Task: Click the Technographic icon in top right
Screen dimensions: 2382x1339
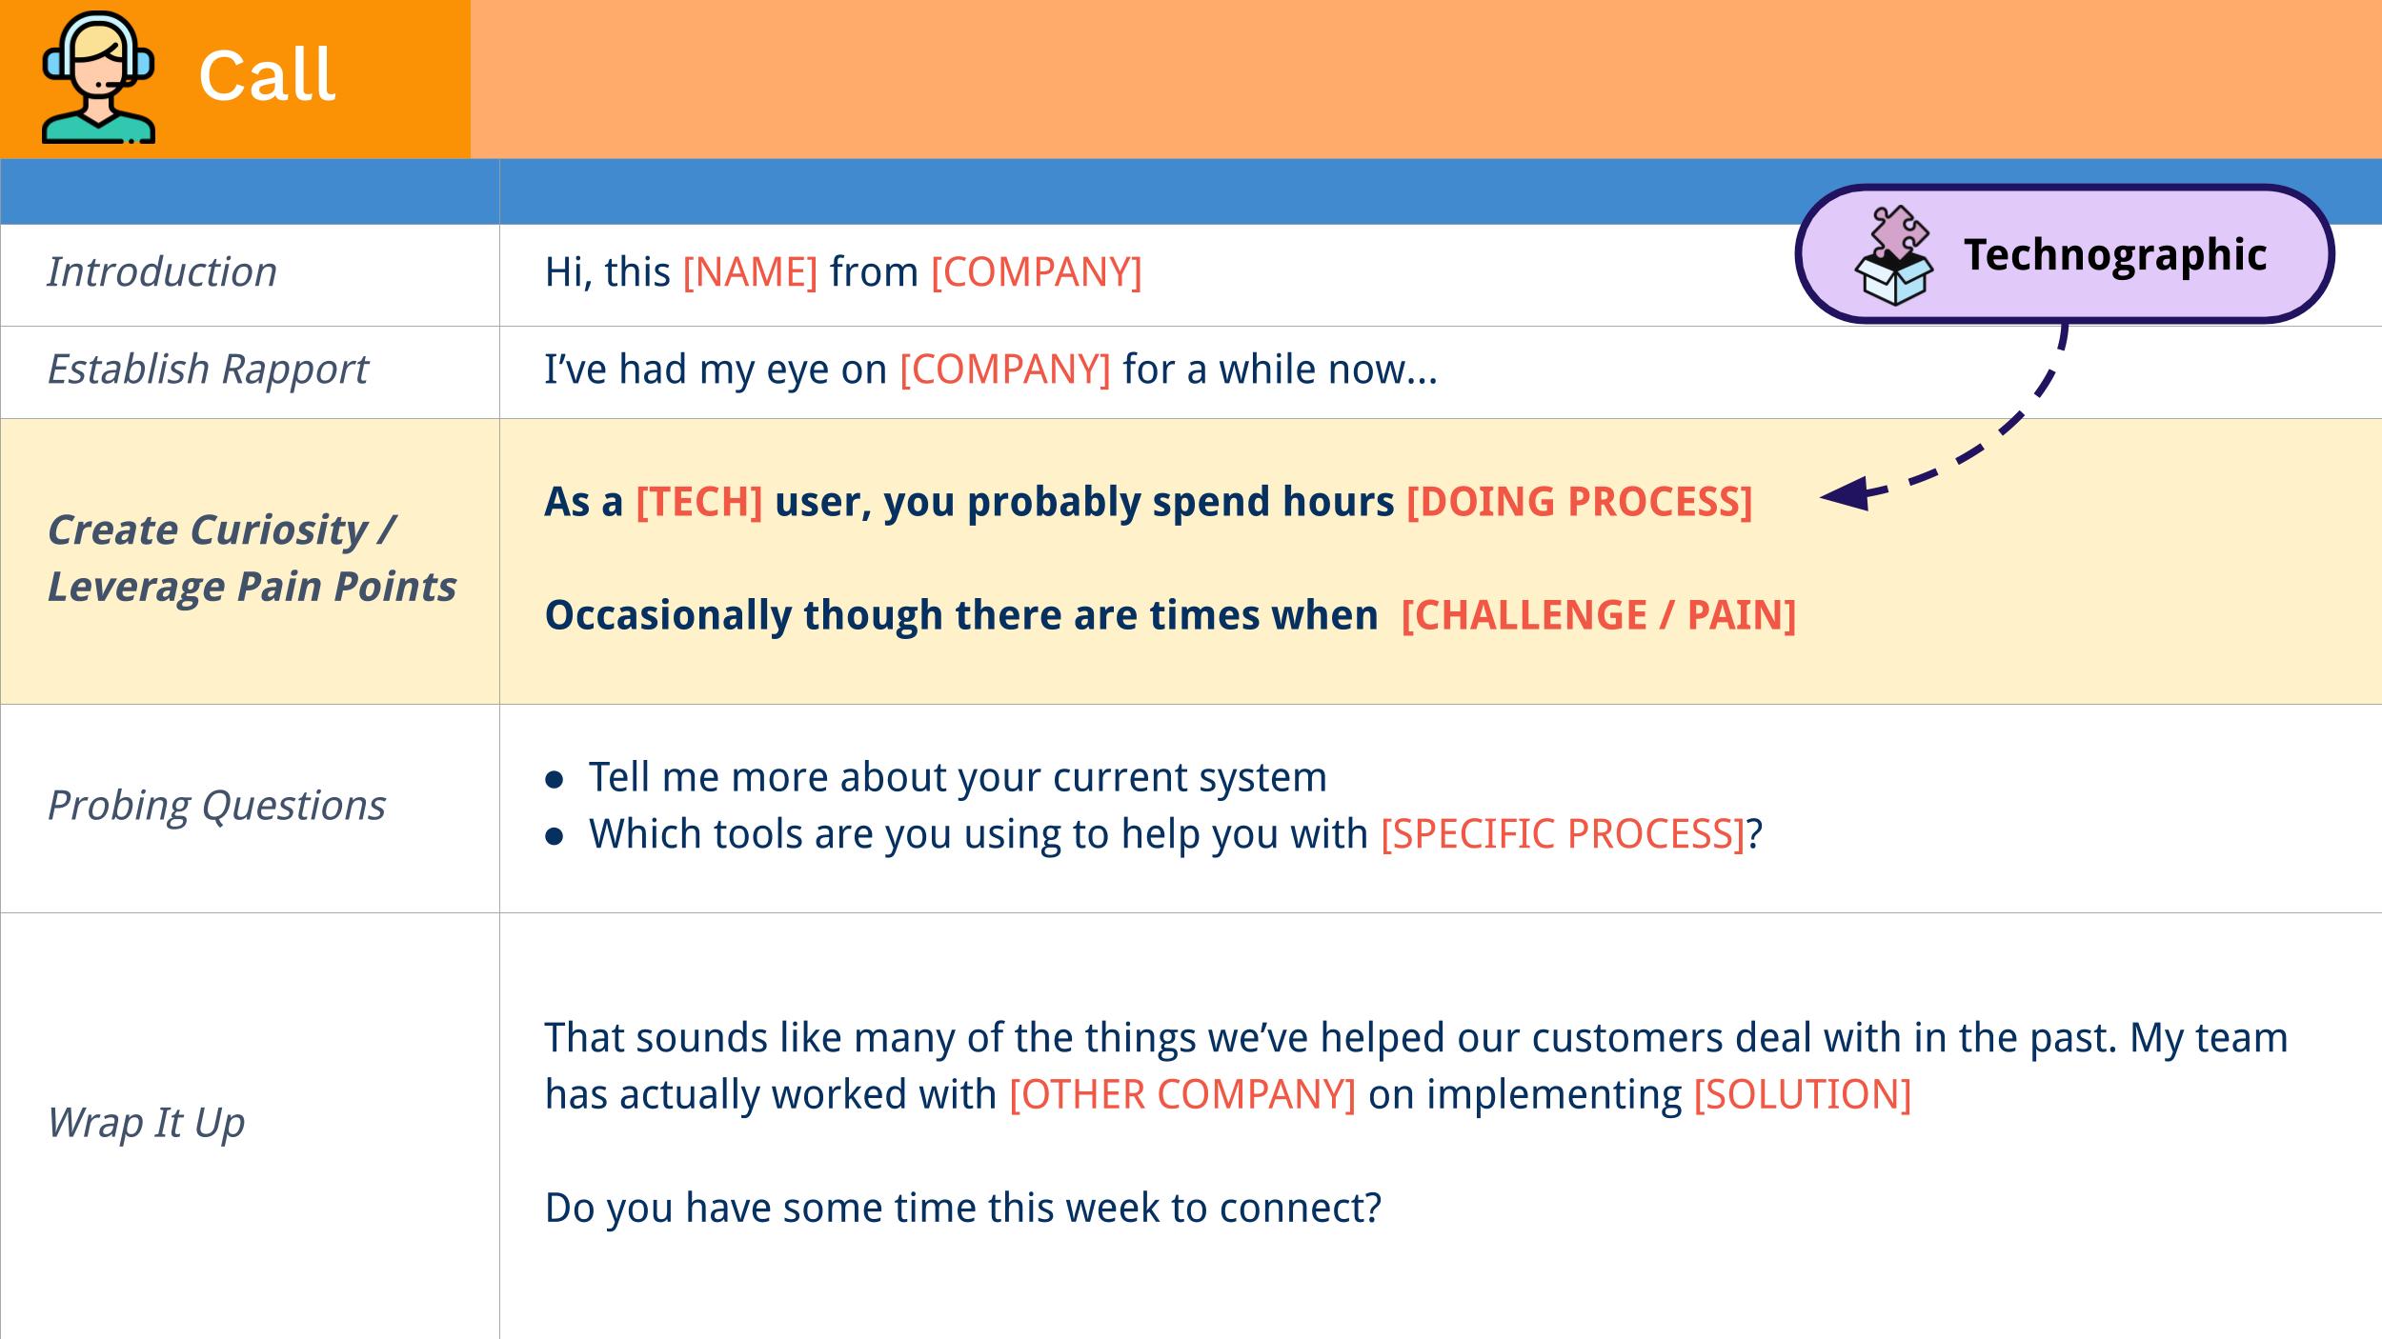Action: (1889, 253)
